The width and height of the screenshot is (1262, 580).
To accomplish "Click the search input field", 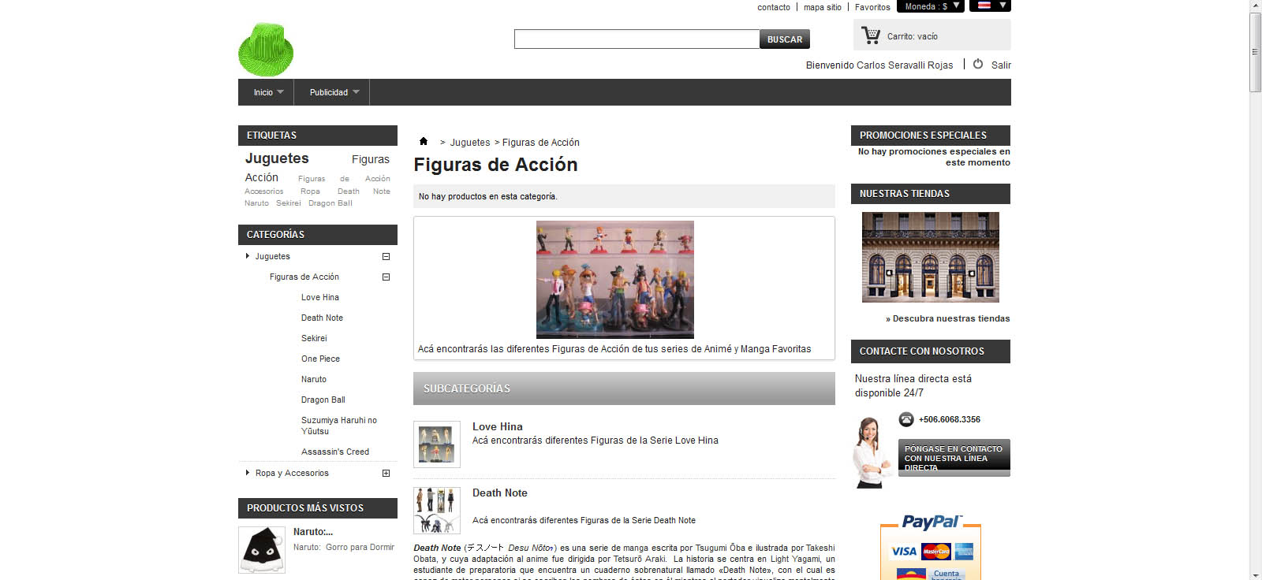I will [637, 39].
